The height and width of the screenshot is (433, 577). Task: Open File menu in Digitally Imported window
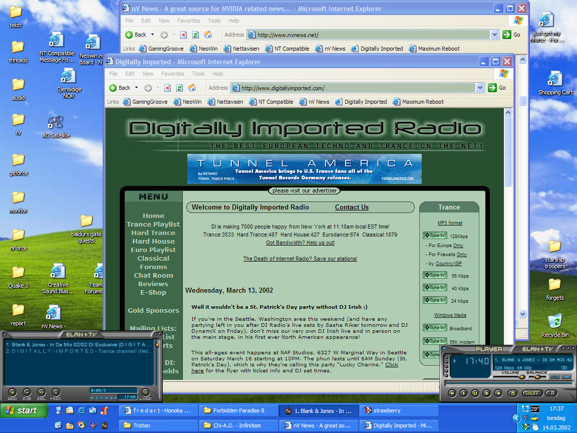tap(113, 74)
